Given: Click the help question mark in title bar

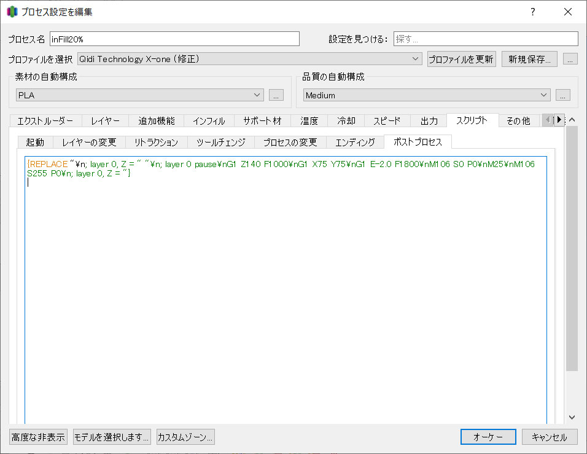Looking at the screenshot, I should point(532,12).
